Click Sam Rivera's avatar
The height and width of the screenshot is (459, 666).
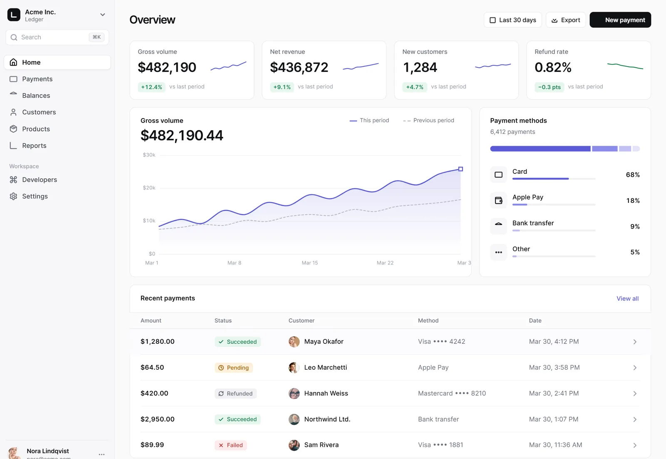294,445
